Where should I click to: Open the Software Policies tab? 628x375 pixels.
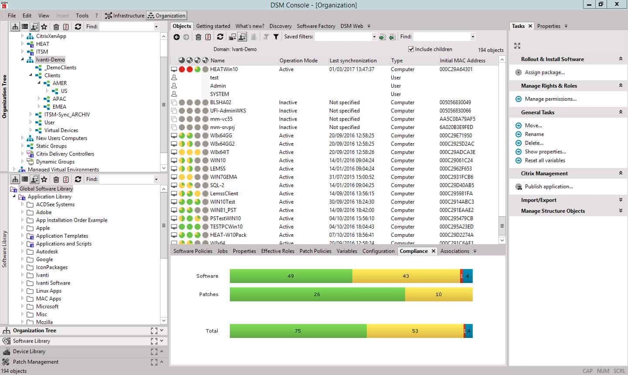pos(193,251)
